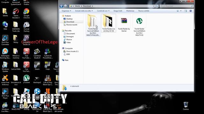Open Simulatore di voci folder
Screen dimensions: 204x114
(16, 80)
